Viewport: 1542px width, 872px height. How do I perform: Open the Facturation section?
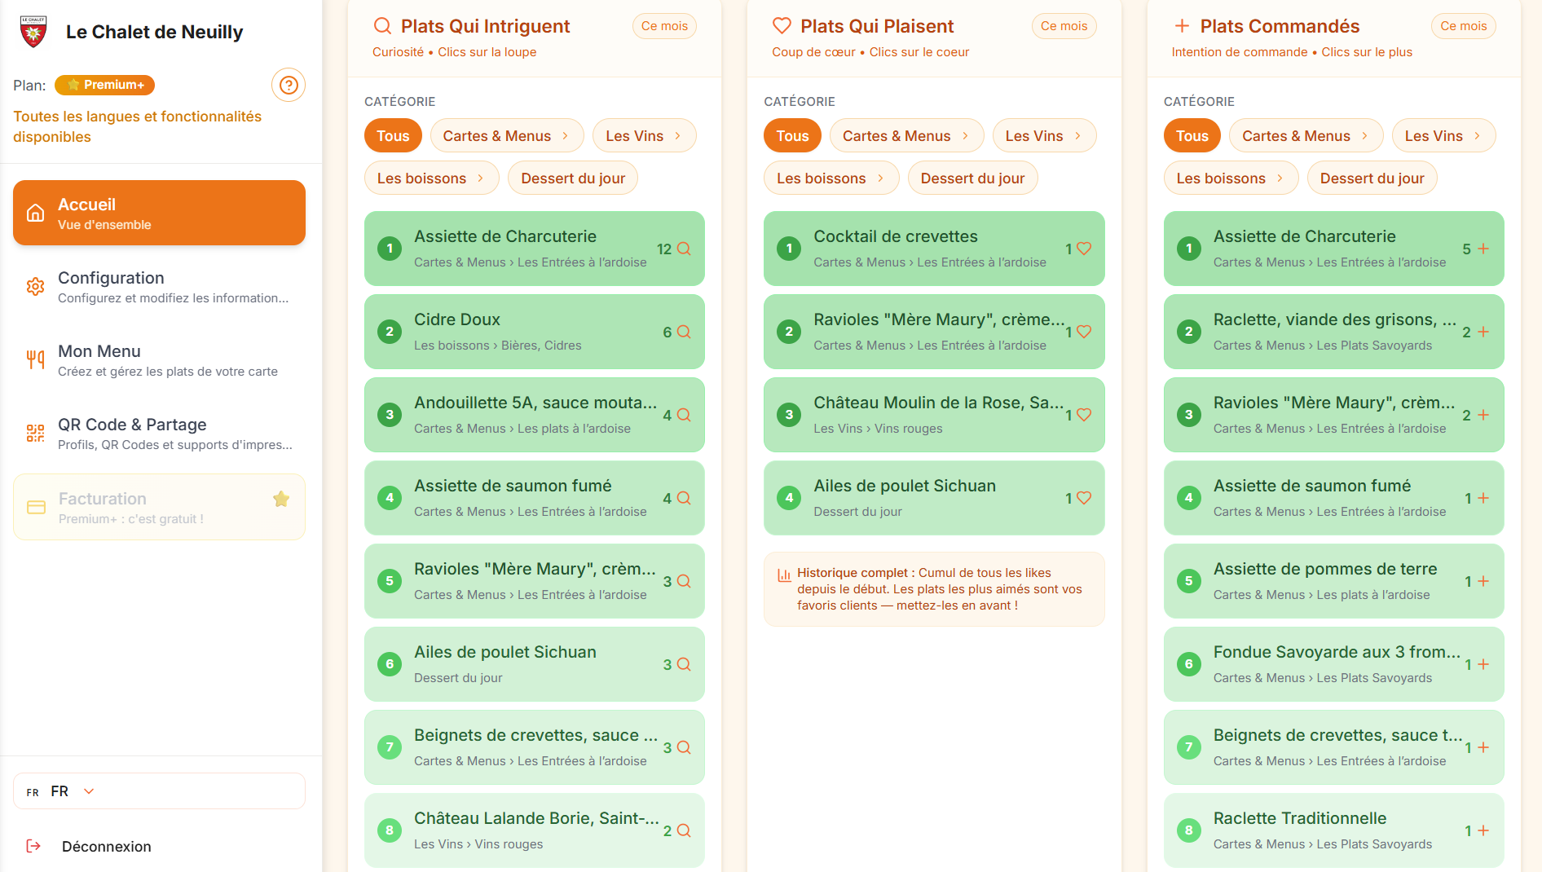tap(159, 507)
